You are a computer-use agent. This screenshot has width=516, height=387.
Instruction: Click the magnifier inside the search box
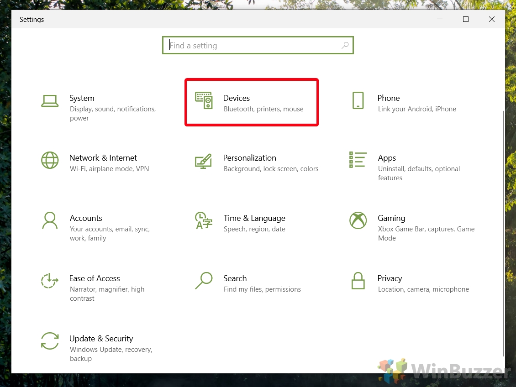[x=345, y=46]
